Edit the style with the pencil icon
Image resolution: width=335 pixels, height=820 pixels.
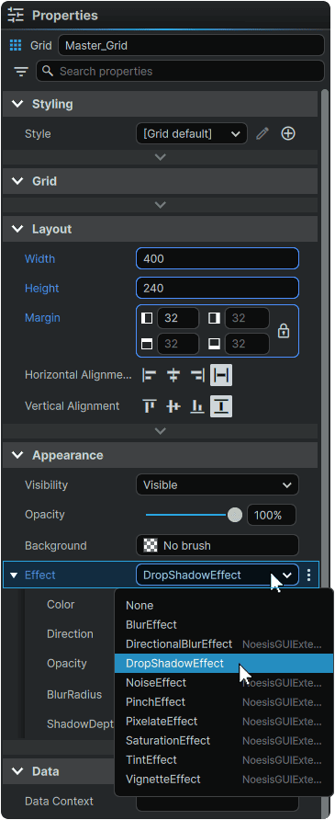(x=262, y=134)
